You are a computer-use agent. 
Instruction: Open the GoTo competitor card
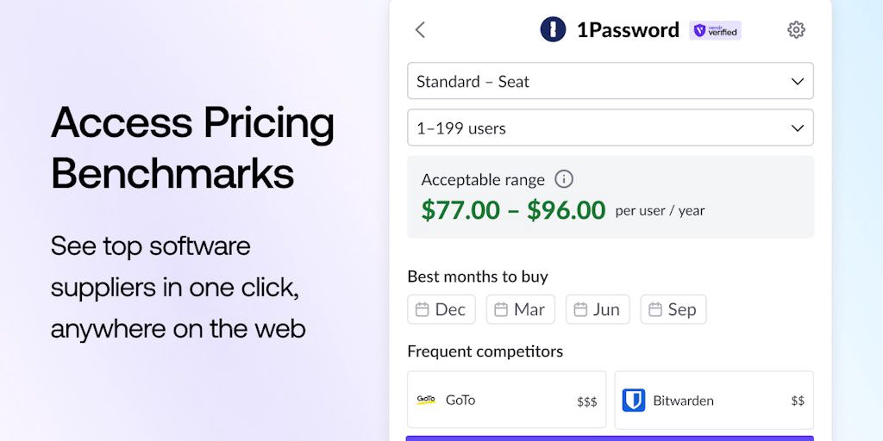(x=506, y=400)
